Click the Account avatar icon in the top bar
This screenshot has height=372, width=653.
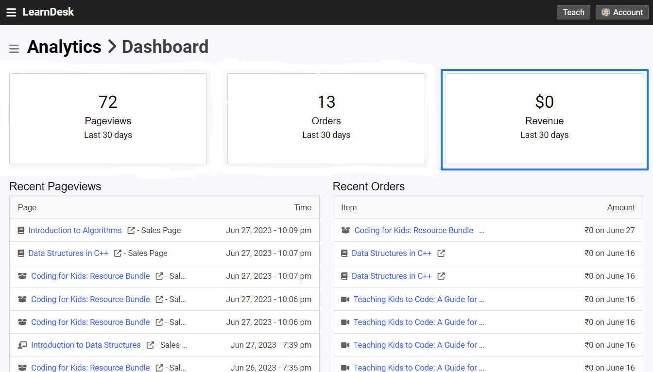tap(605, 12)
